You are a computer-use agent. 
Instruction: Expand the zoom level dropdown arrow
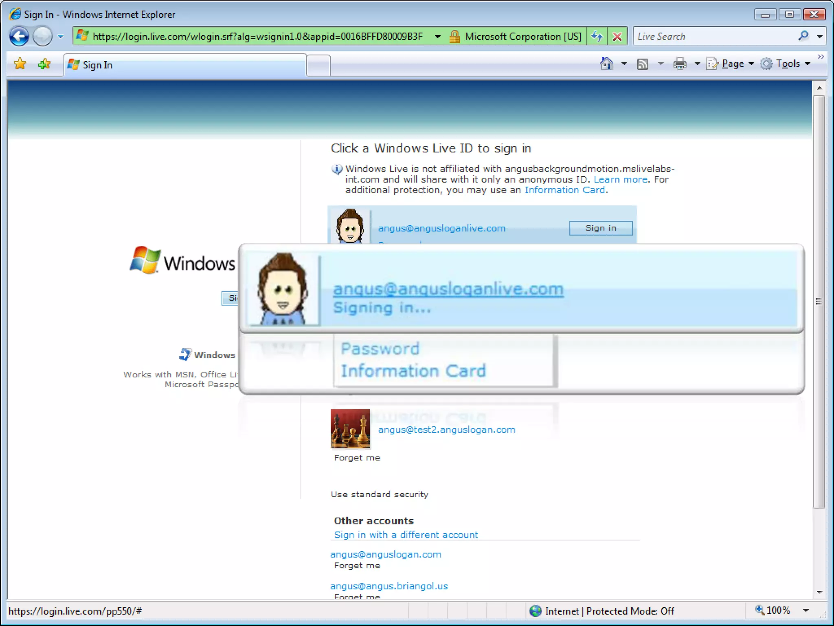(805, 611)
